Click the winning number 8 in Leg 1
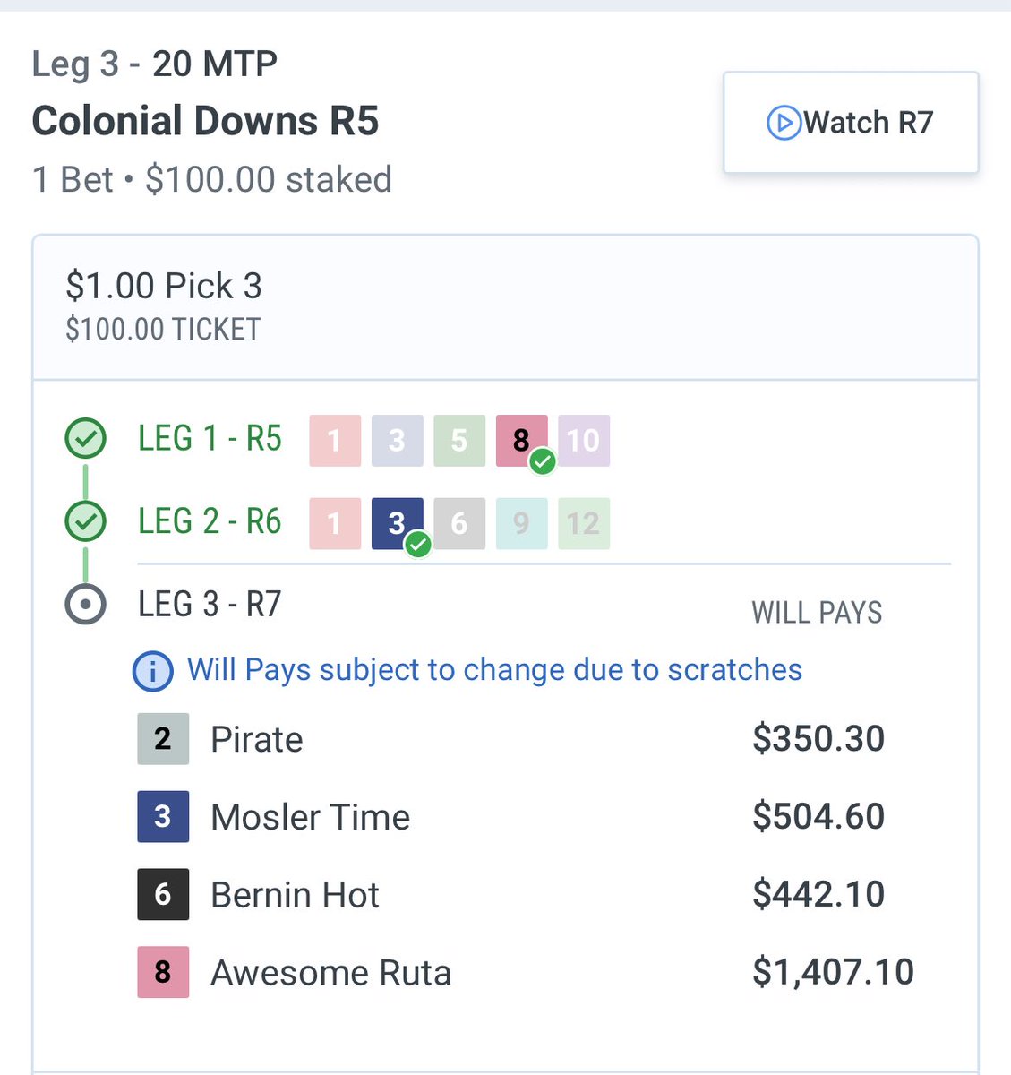This screenshot has width=1011, height=1075. tap(522, 440)
